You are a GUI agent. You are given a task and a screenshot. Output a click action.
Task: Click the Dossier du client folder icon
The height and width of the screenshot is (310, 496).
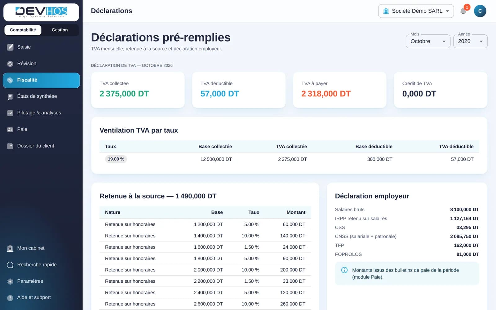(10, 146)
